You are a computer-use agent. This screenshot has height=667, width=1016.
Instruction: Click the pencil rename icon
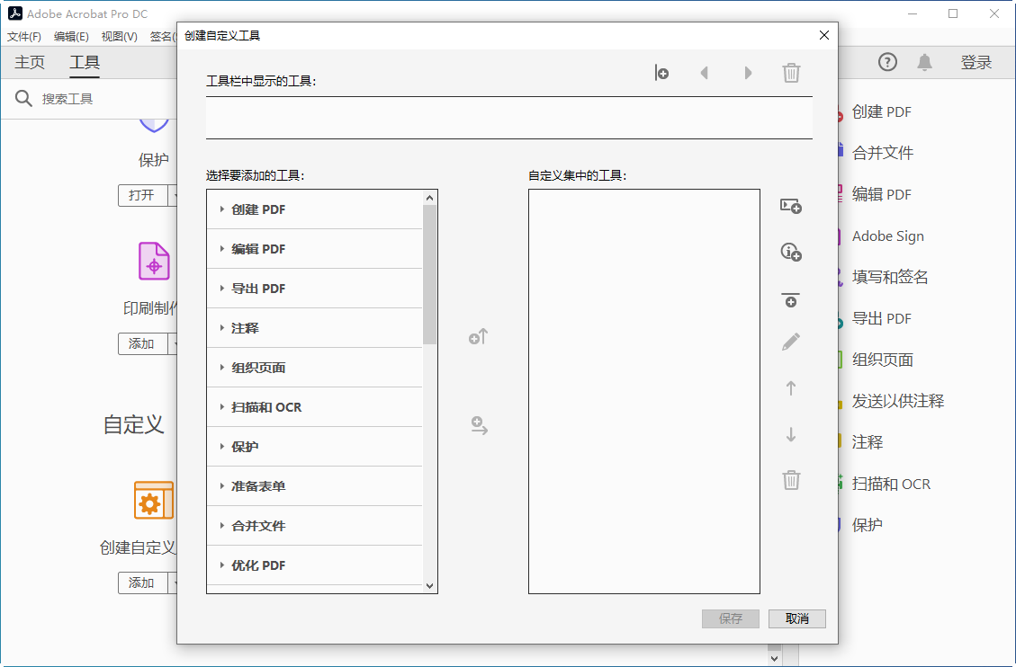(x=790, y=342)
